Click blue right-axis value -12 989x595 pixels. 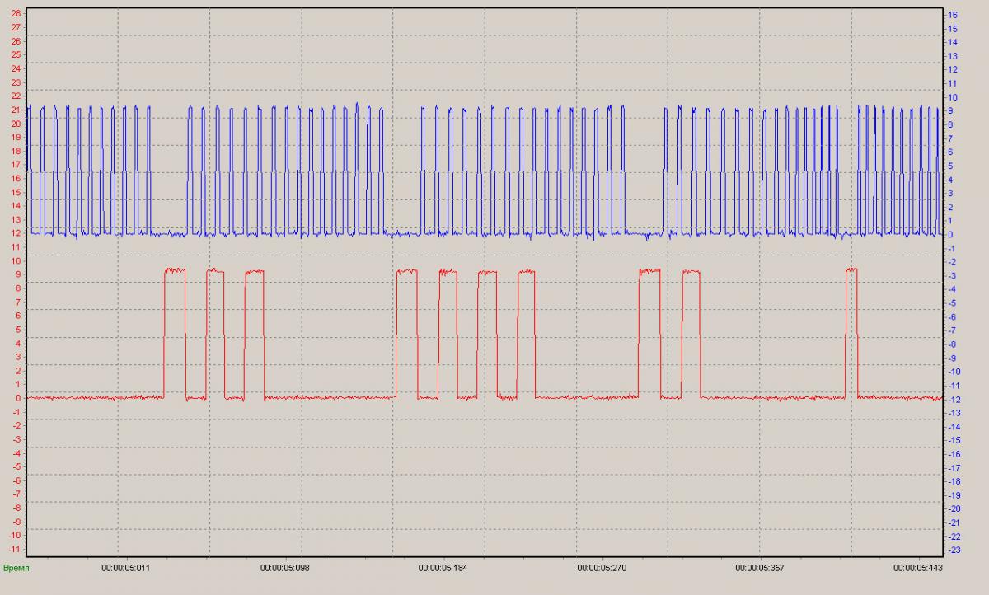click(x=954, y=399)
